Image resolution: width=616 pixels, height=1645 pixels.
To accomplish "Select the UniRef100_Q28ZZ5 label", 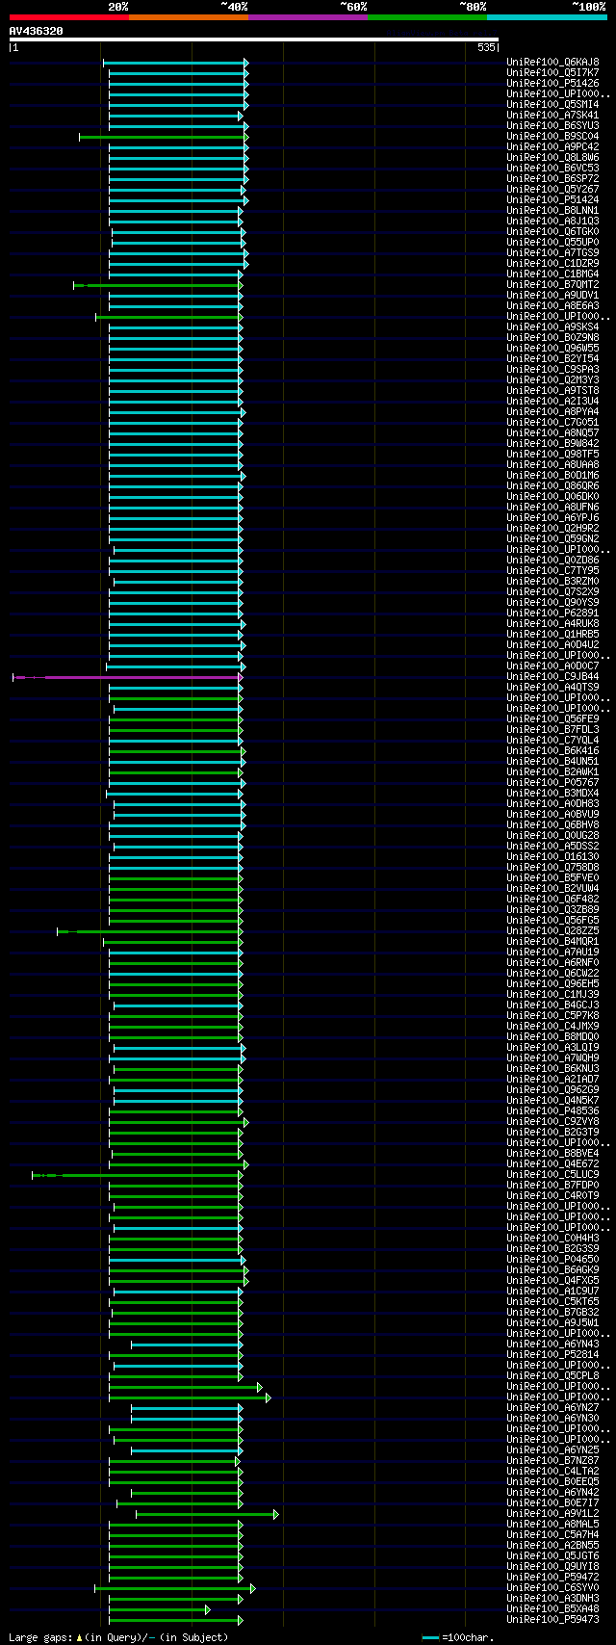I will 552,931.
